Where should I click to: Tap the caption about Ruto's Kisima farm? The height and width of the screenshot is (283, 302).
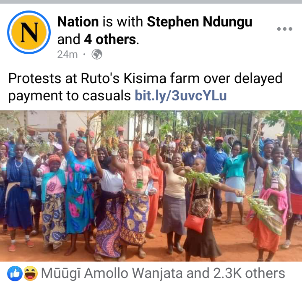click(x=145, y=87)
